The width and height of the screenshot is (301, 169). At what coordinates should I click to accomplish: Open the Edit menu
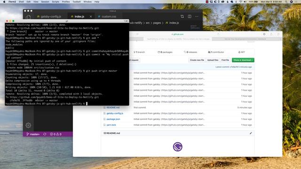pyautogui.click(x=29, y=2)
